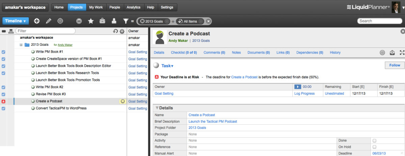Click the 06/03/13 deadline value
This screenshot has height=156, width=405.
pos(379,153)
